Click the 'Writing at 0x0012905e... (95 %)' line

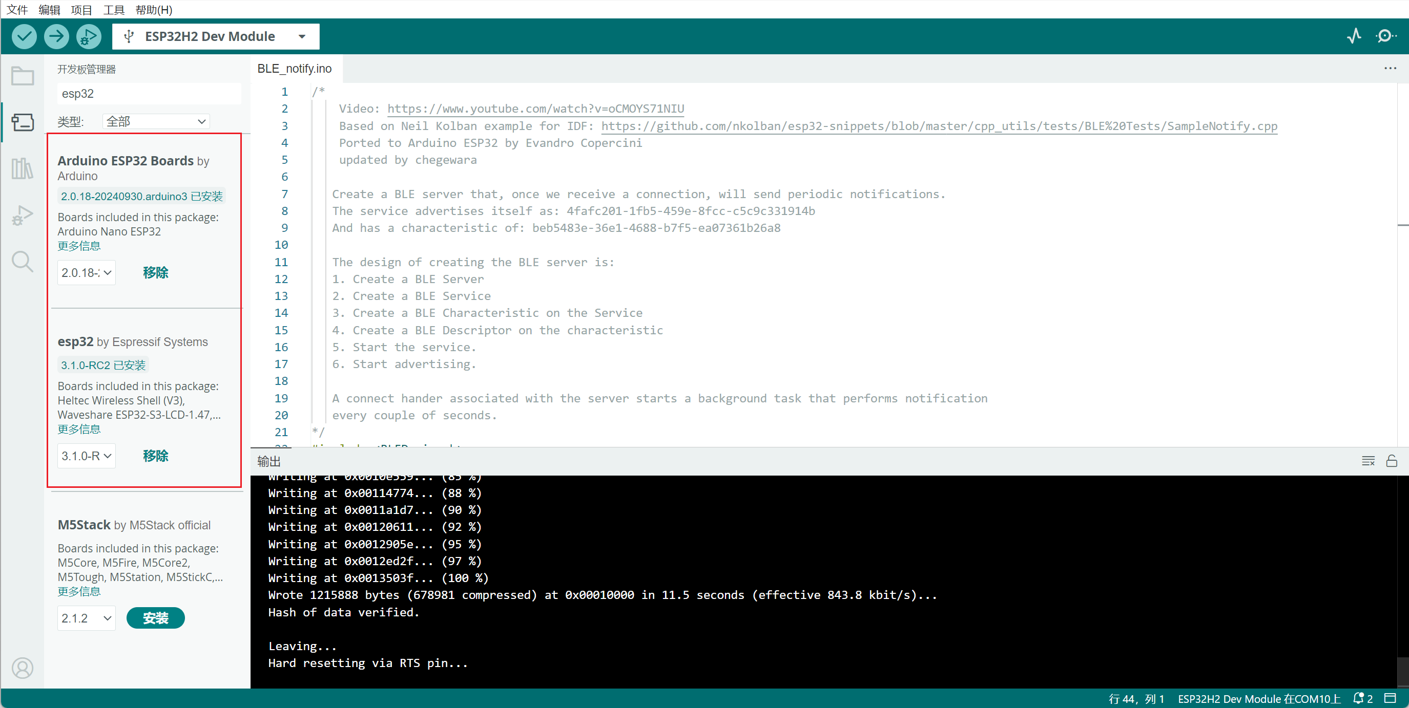(375, 544)
